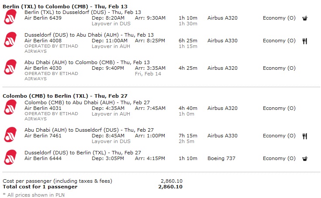This screenshot has height=198, width=321.
Task: Click Economy (O) class for flight 4030
Action: point(279,68)
